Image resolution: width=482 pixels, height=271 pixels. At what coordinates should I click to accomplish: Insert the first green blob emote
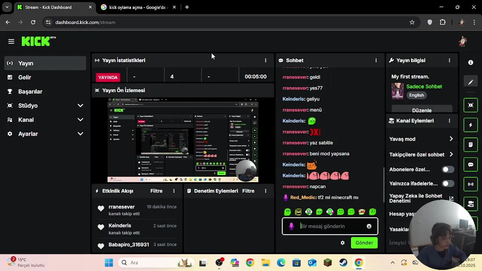coord(287,212)
